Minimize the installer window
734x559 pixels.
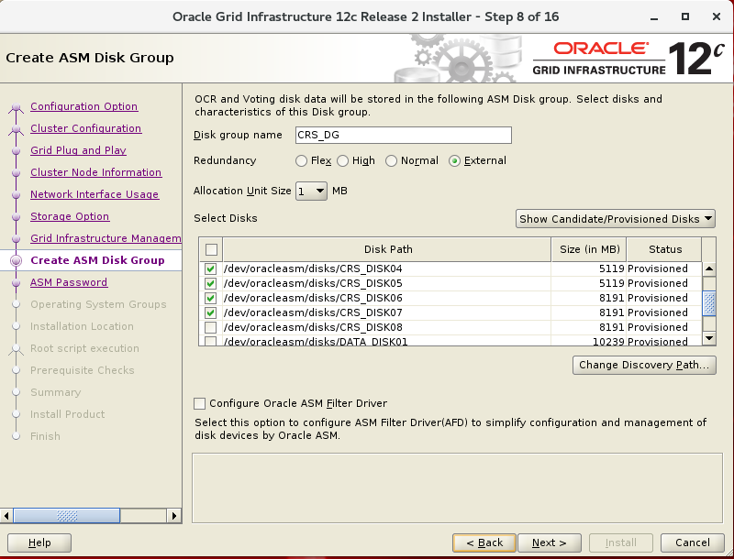[x=654, y=17]
